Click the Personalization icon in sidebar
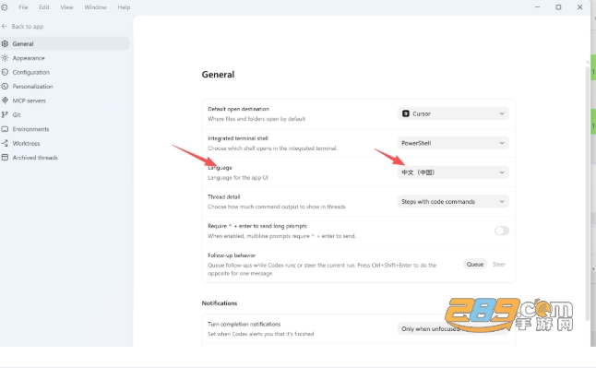 5,87
